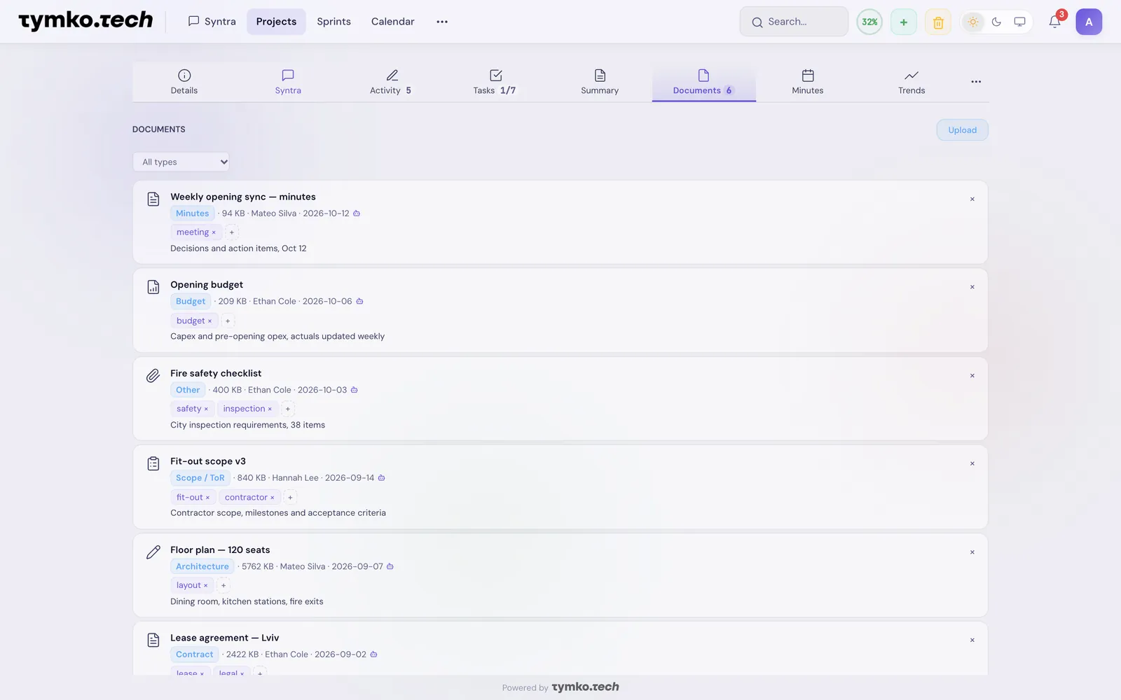Switch to light theme sun toggle
Screen dimensions: 1121x700
973,22
